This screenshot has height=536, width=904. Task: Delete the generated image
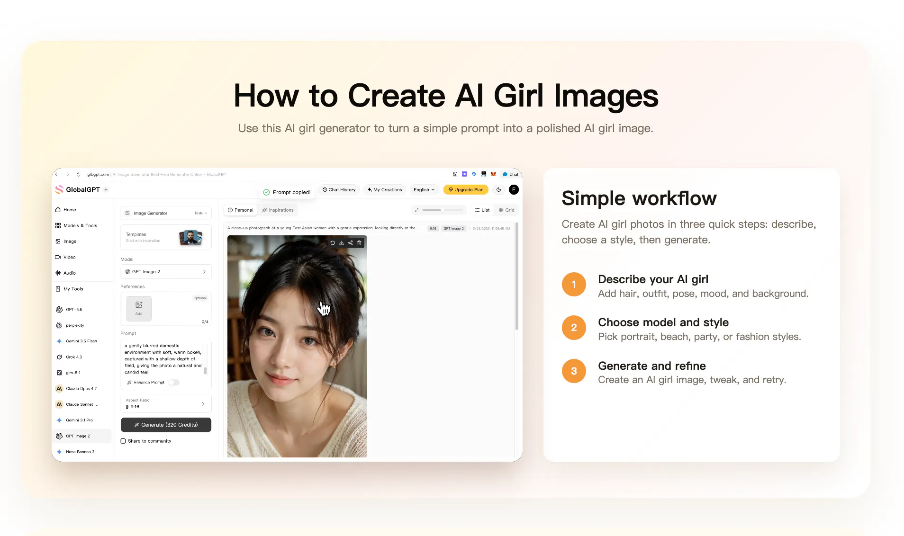coord(360,243)
